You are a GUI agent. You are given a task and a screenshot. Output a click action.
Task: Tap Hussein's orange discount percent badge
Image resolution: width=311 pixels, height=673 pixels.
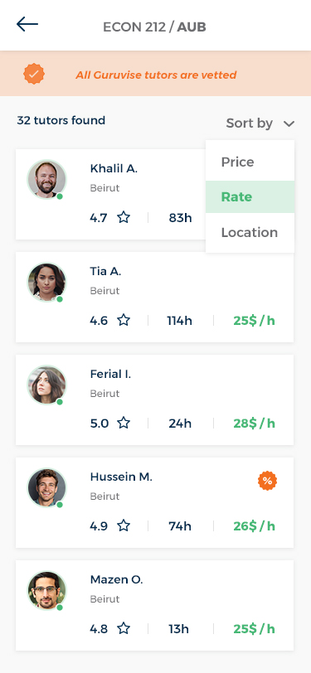click(267, 481)
